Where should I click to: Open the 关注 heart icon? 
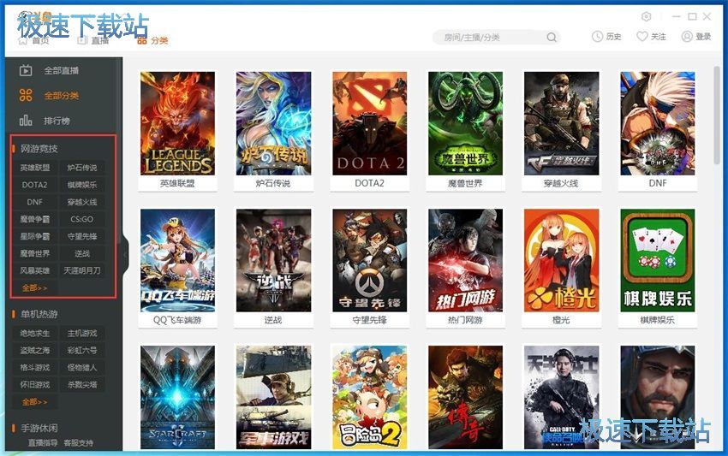point(641,37)
